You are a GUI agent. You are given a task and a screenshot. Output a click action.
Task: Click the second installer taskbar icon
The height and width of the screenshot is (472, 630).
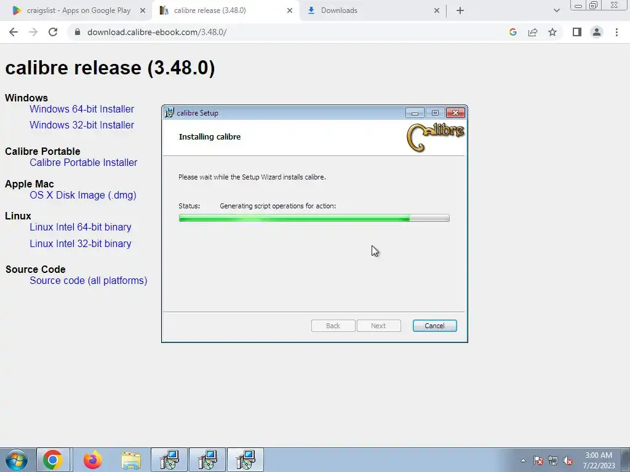pyautogui.click(x=207, y=460)
